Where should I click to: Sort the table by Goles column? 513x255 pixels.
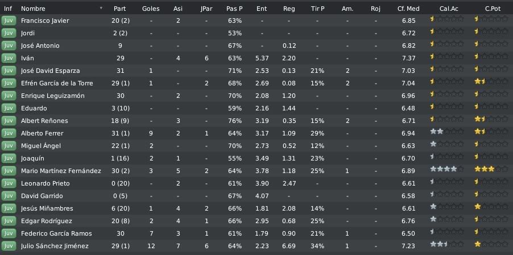[151, 9]
